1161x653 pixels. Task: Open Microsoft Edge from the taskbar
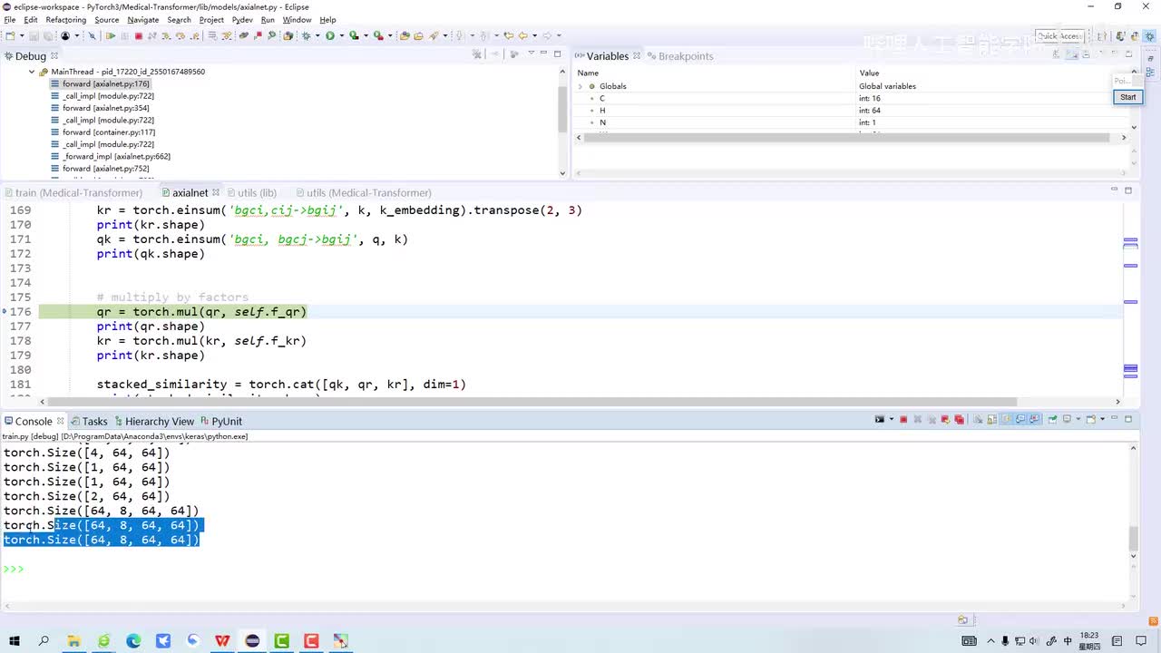133,641
